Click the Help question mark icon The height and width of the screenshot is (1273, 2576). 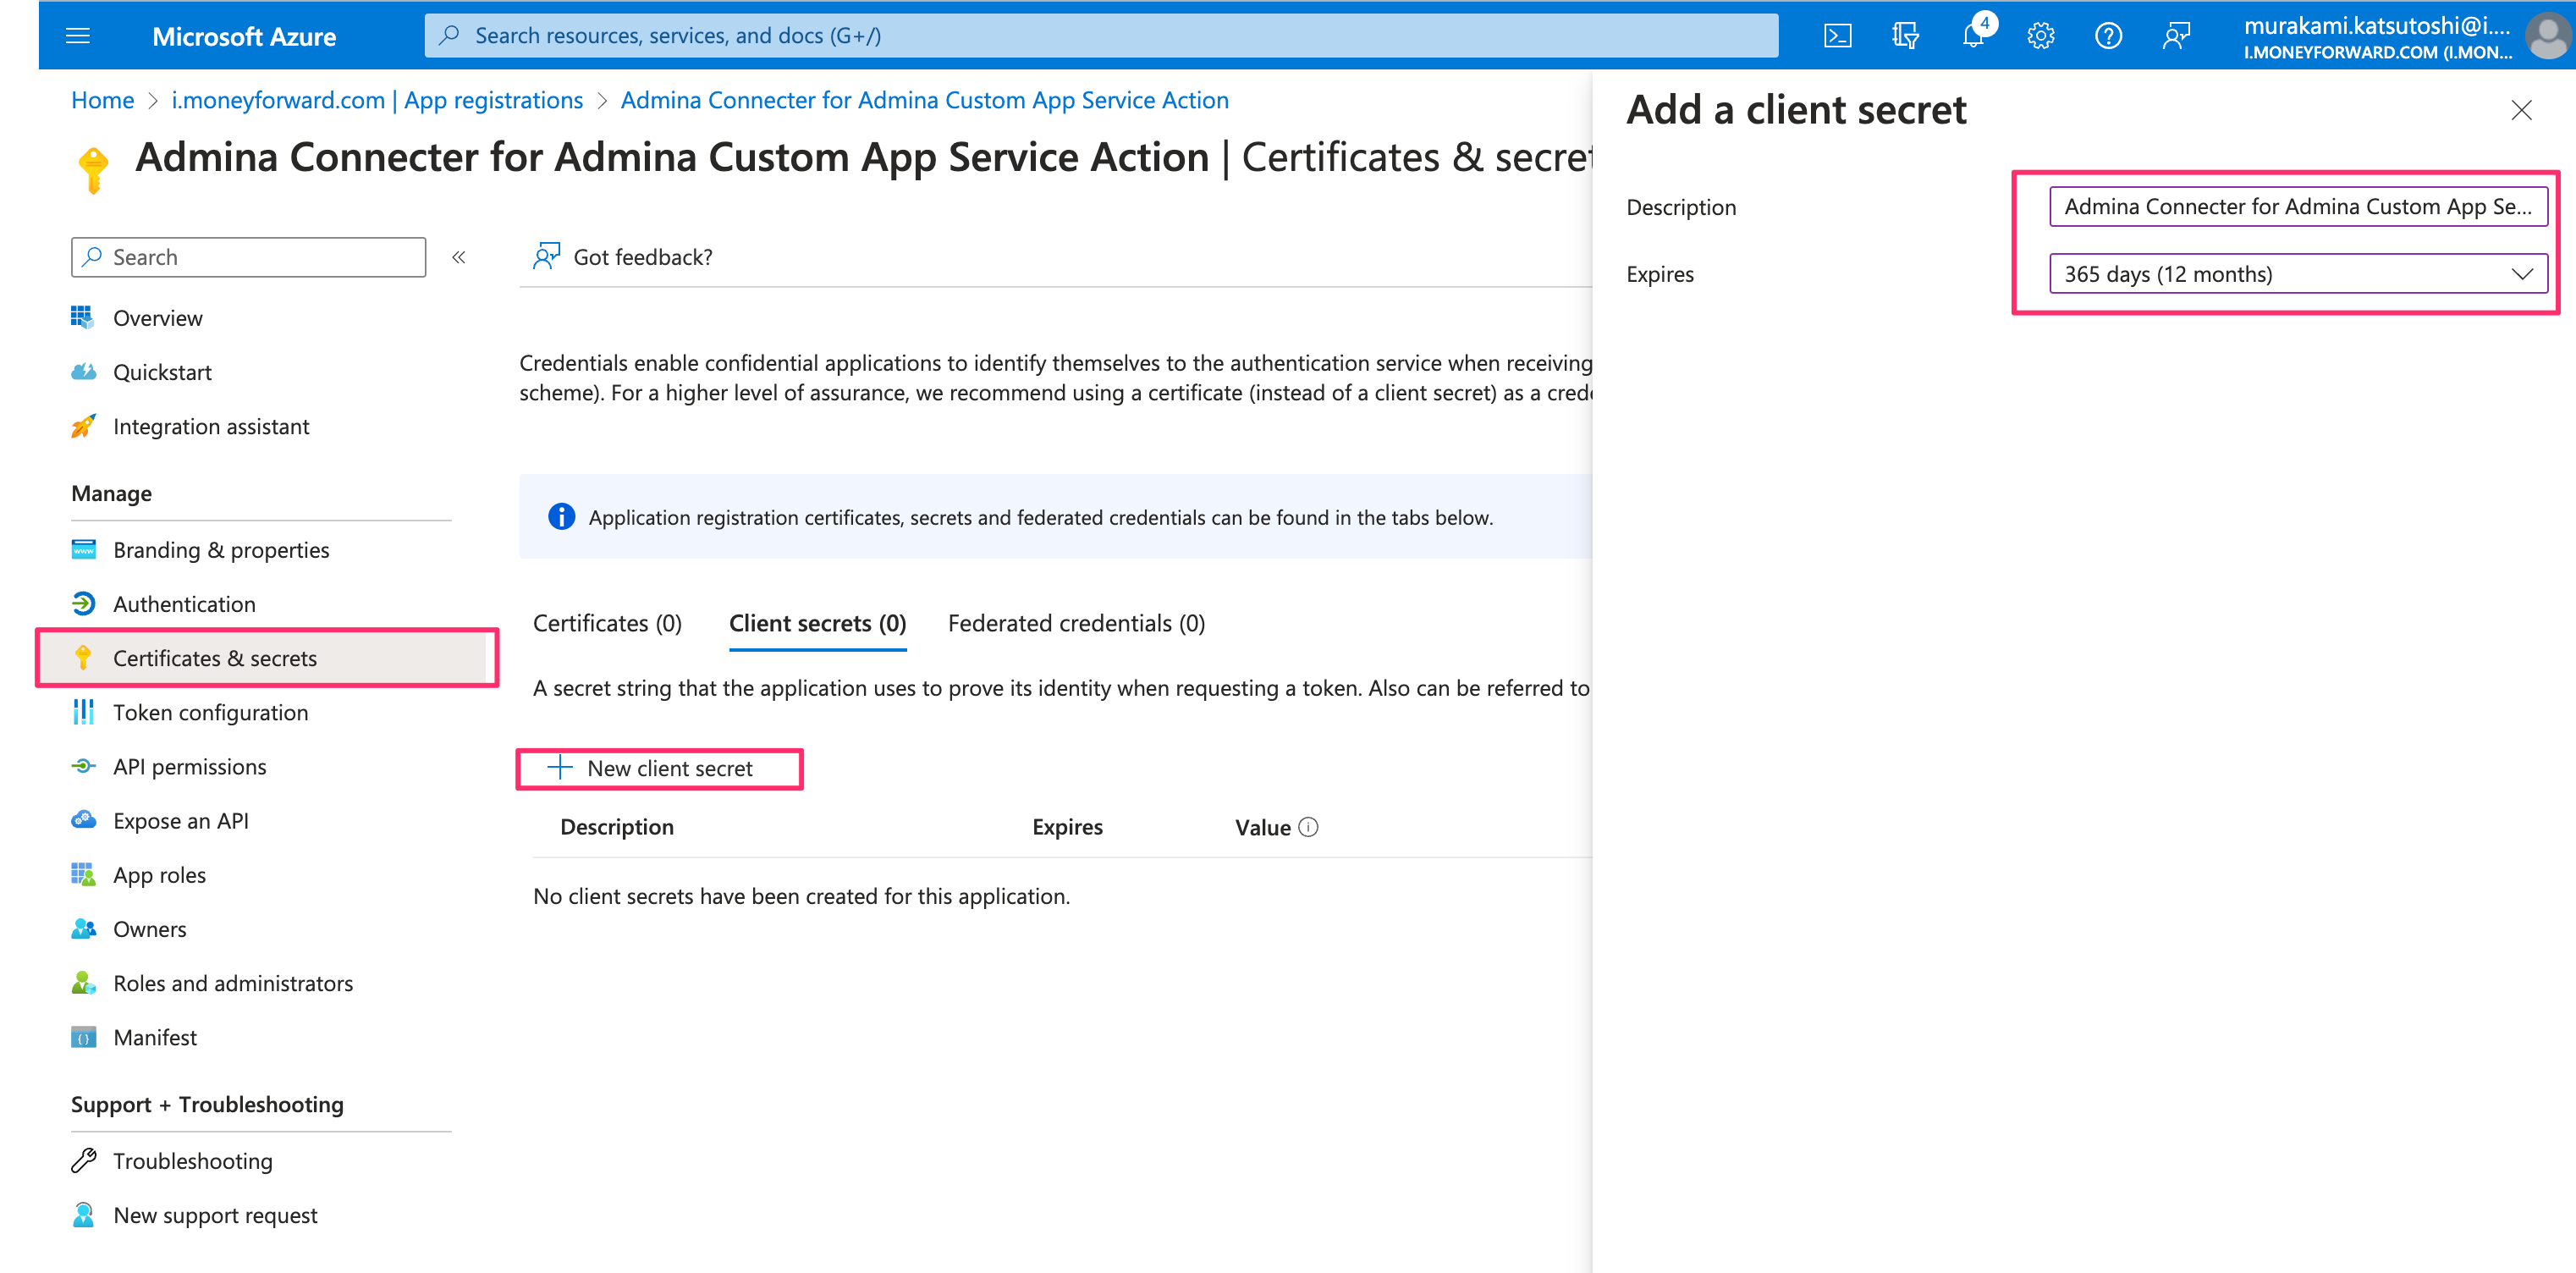(x=2108, y=36)
